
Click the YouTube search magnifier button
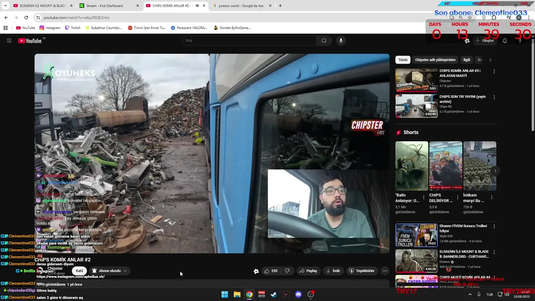324,41
